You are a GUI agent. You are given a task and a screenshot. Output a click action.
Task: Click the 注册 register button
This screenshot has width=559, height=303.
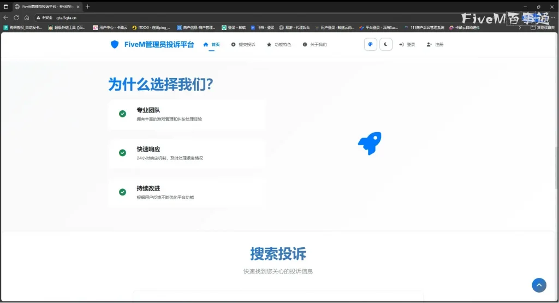point(436,45)
